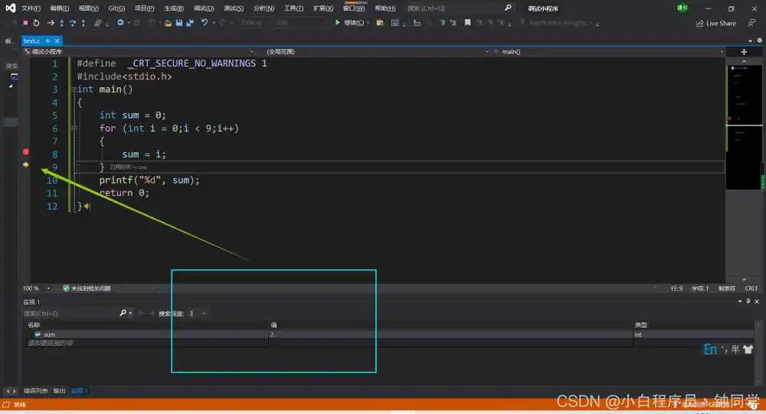Click the Step Into arrow icon

62,23
